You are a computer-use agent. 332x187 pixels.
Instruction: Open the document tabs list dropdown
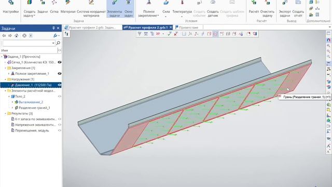tap(330, 28)
